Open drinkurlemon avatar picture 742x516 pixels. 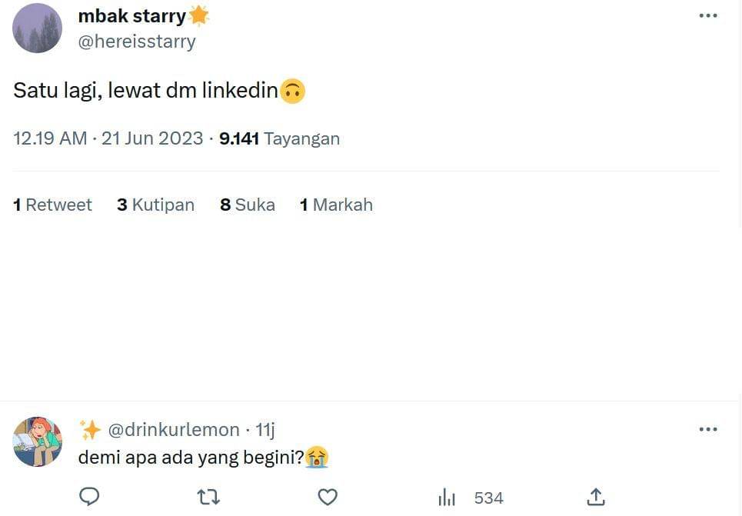(38, 441)
